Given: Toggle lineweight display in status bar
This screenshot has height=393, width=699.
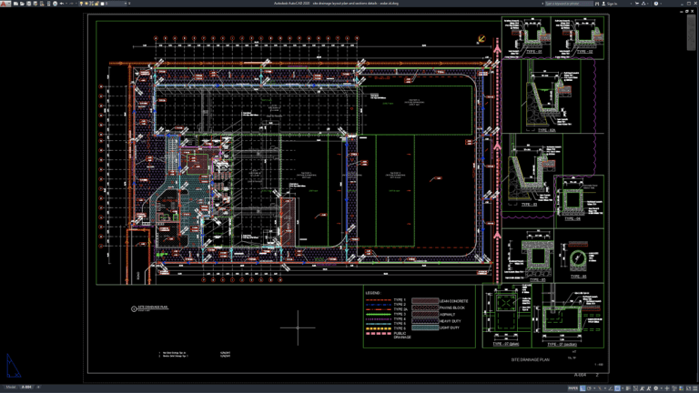Looking at the screenshot, I should pos(628,388).
